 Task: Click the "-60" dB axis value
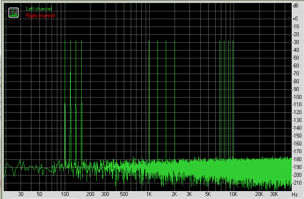pyautogui.click(x=296, y=66)
